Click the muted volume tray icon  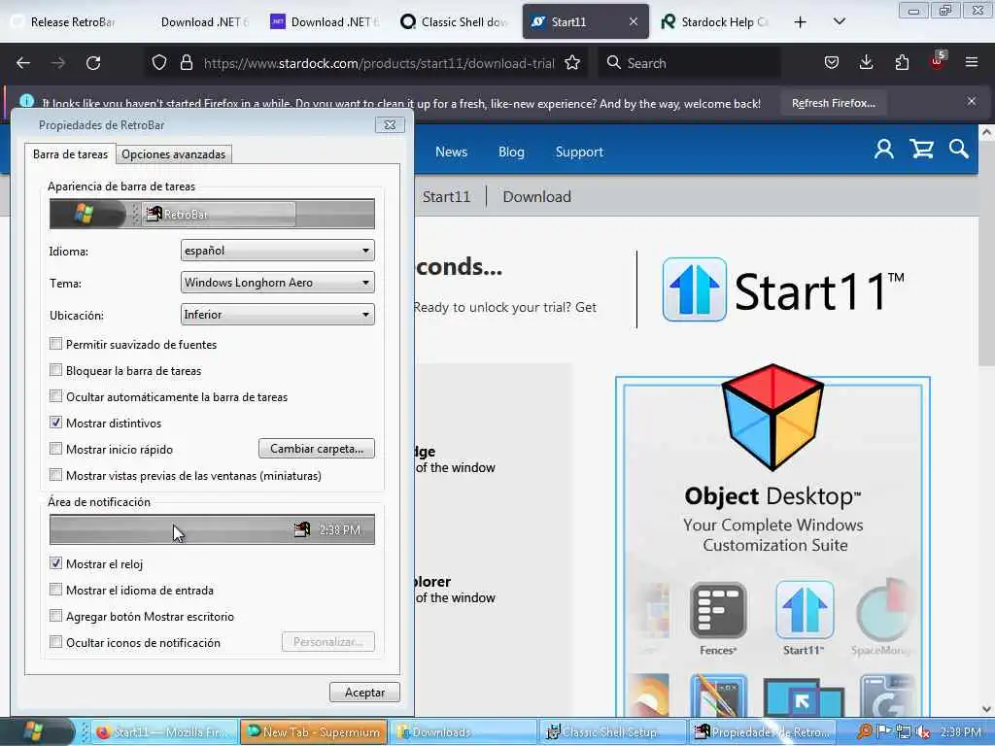(x=923, y=732)
